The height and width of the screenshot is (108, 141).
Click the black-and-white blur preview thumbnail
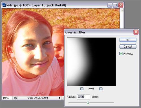[91, 62]
